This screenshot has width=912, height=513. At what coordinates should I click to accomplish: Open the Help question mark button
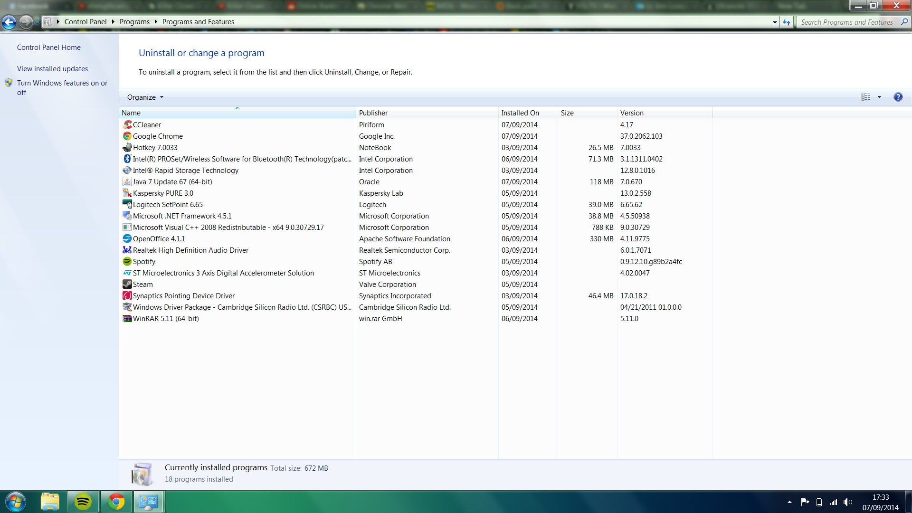pyautogui.click(x=898, y=97)
